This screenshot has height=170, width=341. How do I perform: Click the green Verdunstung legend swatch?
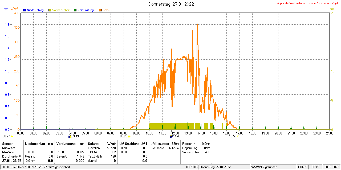click(x=75, y=10)
